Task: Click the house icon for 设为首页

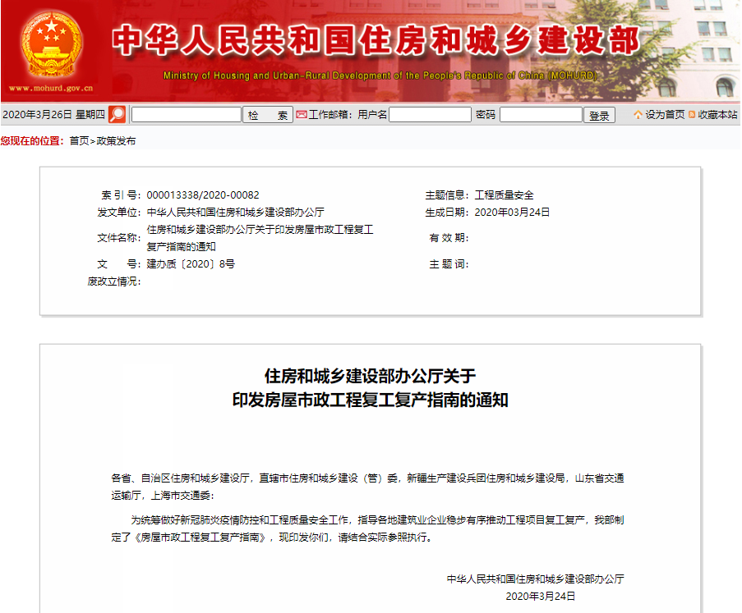Action: point(638,115)
